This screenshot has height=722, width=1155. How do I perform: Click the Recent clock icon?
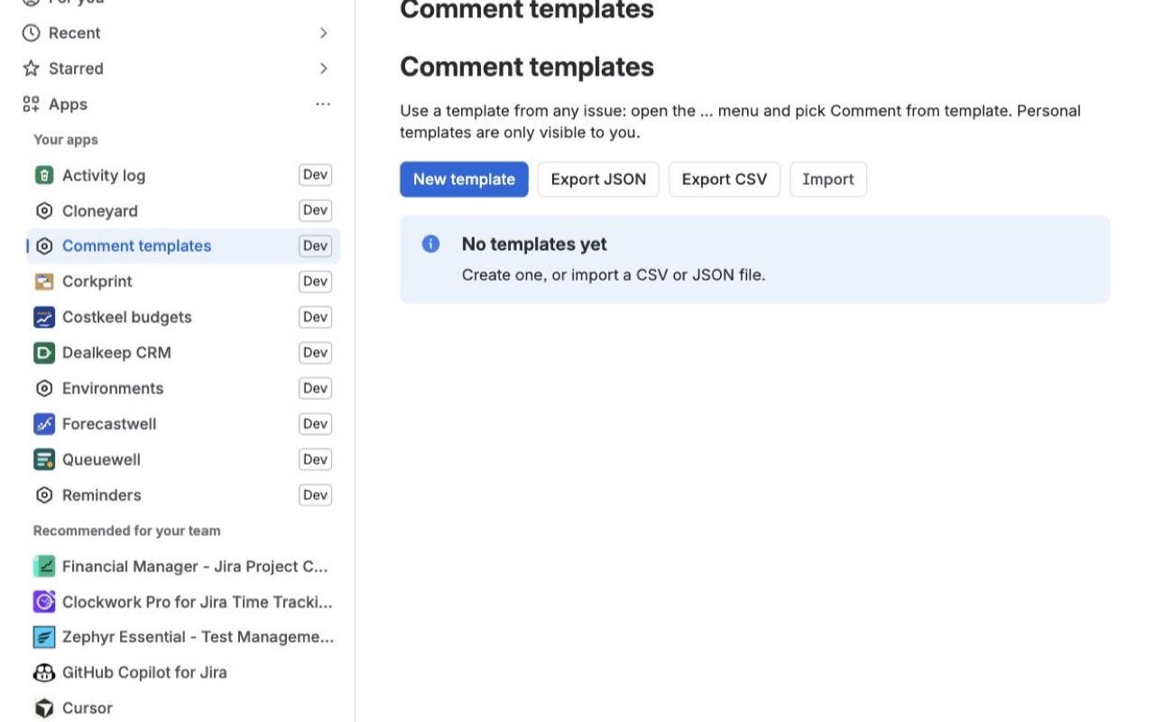pyautogui.click(x=32, y=32)
